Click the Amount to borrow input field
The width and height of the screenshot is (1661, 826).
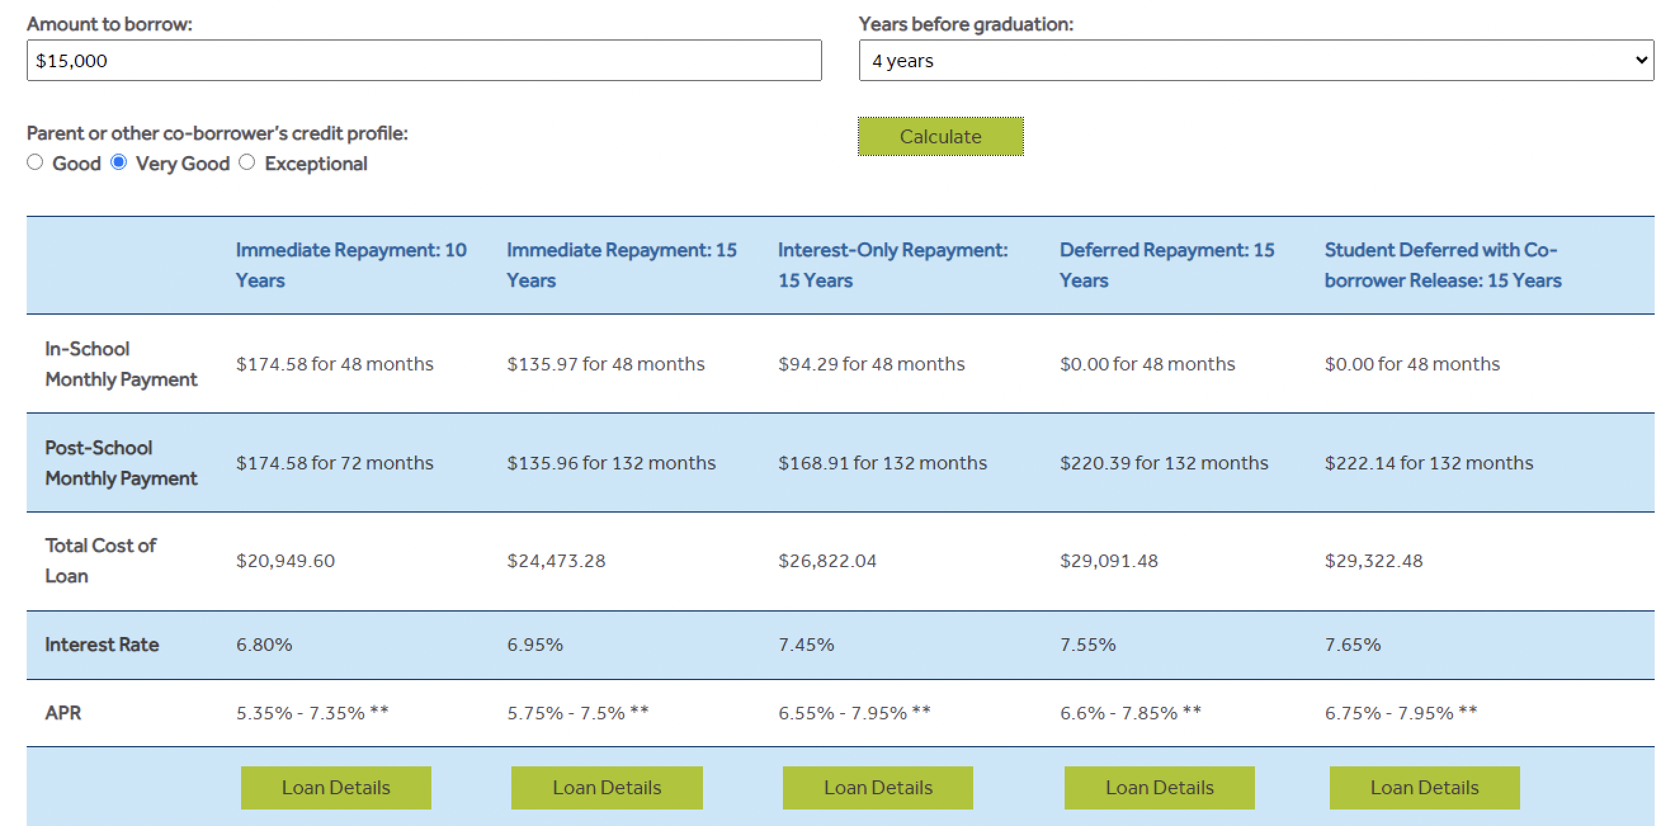point(424,61)
